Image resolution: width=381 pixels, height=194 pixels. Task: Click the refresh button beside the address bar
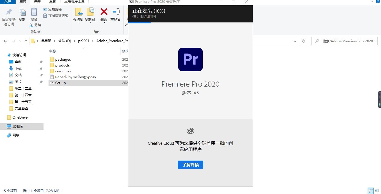coord(304,41)
